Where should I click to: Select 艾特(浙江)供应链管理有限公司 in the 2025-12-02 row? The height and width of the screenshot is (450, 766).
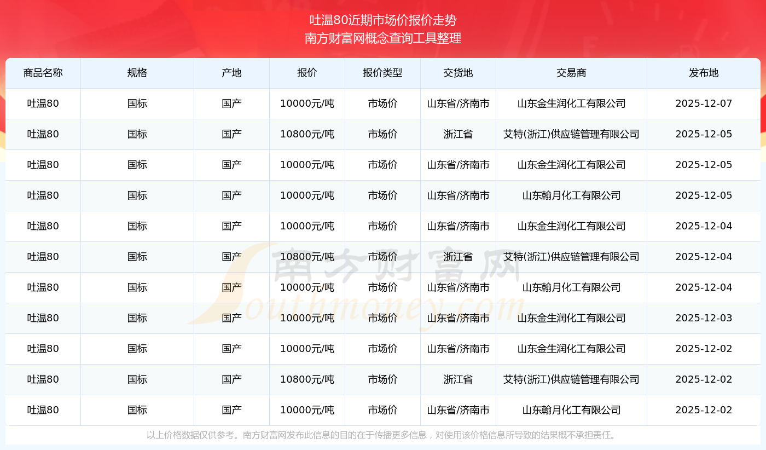pyautogui.click(x=571, y=379)
